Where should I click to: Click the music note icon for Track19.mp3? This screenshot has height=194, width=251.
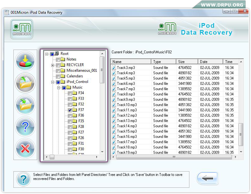pos(114,152)
